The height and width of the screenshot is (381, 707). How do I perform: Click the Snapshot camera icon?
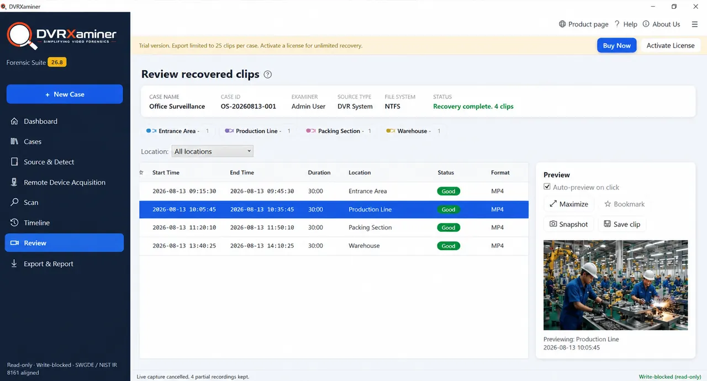tap(553, 224)
